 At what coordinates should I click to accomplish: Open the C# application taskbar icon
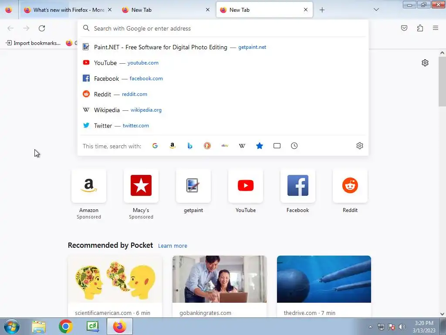(93, 326)
